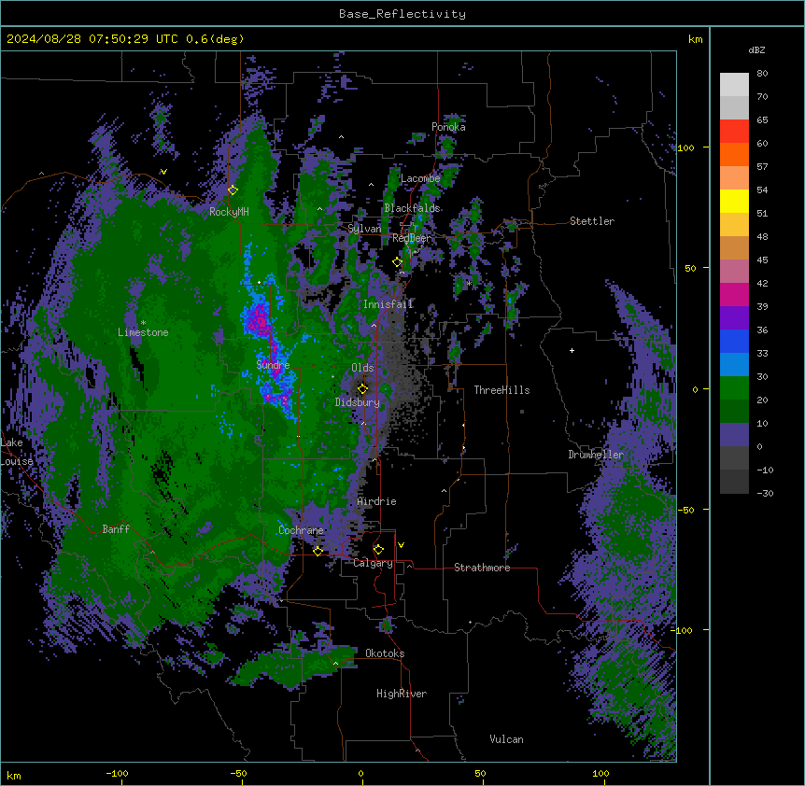Select the red legend swatch below 65 dBZ
805x786 pixels.
734,131
